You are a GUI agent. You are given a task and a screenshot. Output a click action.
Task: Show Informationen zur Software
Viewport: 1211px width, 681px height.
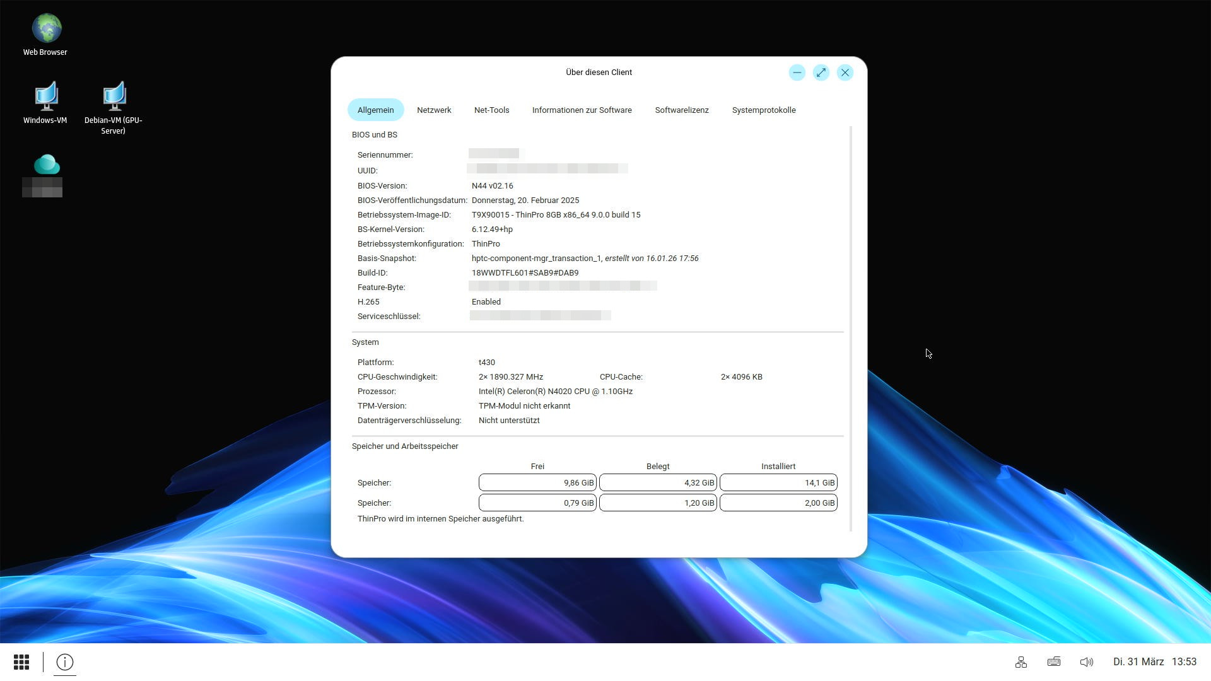[581, 110]
